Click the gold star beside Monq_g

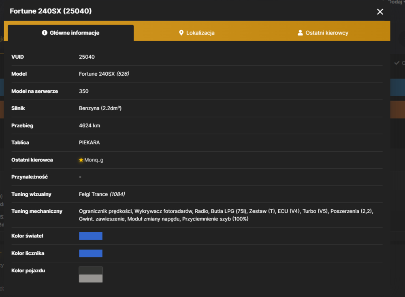[81, 160]
